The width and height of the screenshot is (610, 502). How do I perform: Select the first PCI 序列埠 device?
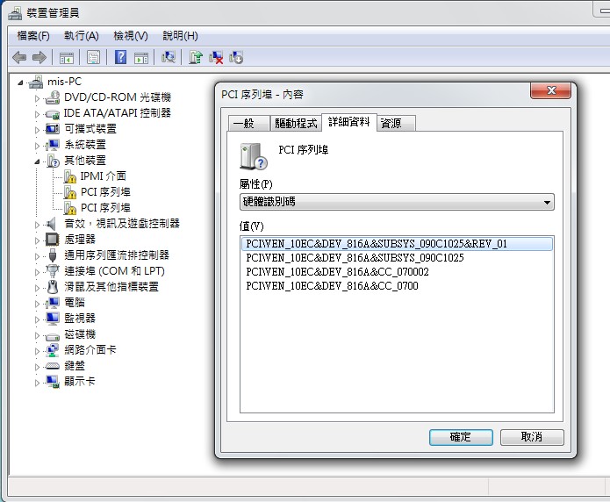[x=105, y=192]
